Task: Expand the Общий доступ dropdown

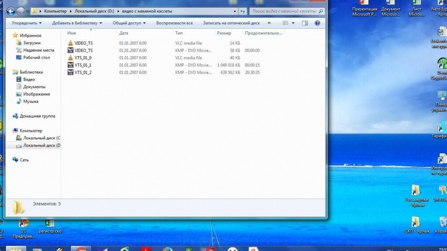Action: [129, 23]
